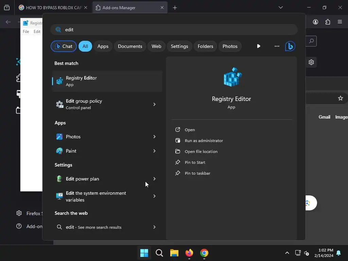The width and height of the screenshot is (348, 261).
Task: Open Firefox account icon
Action: pos(315,22)
